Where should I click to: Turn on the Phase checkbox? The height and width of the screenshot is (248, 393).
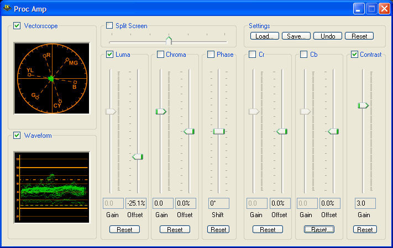click(211, 55)
